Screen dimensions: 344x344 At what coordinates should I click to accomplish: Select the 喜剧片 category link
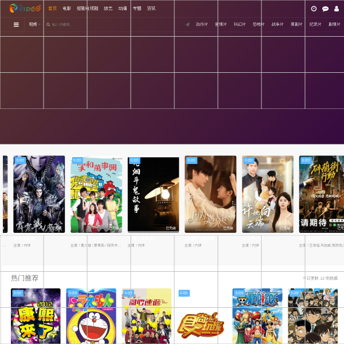(296, 24)
